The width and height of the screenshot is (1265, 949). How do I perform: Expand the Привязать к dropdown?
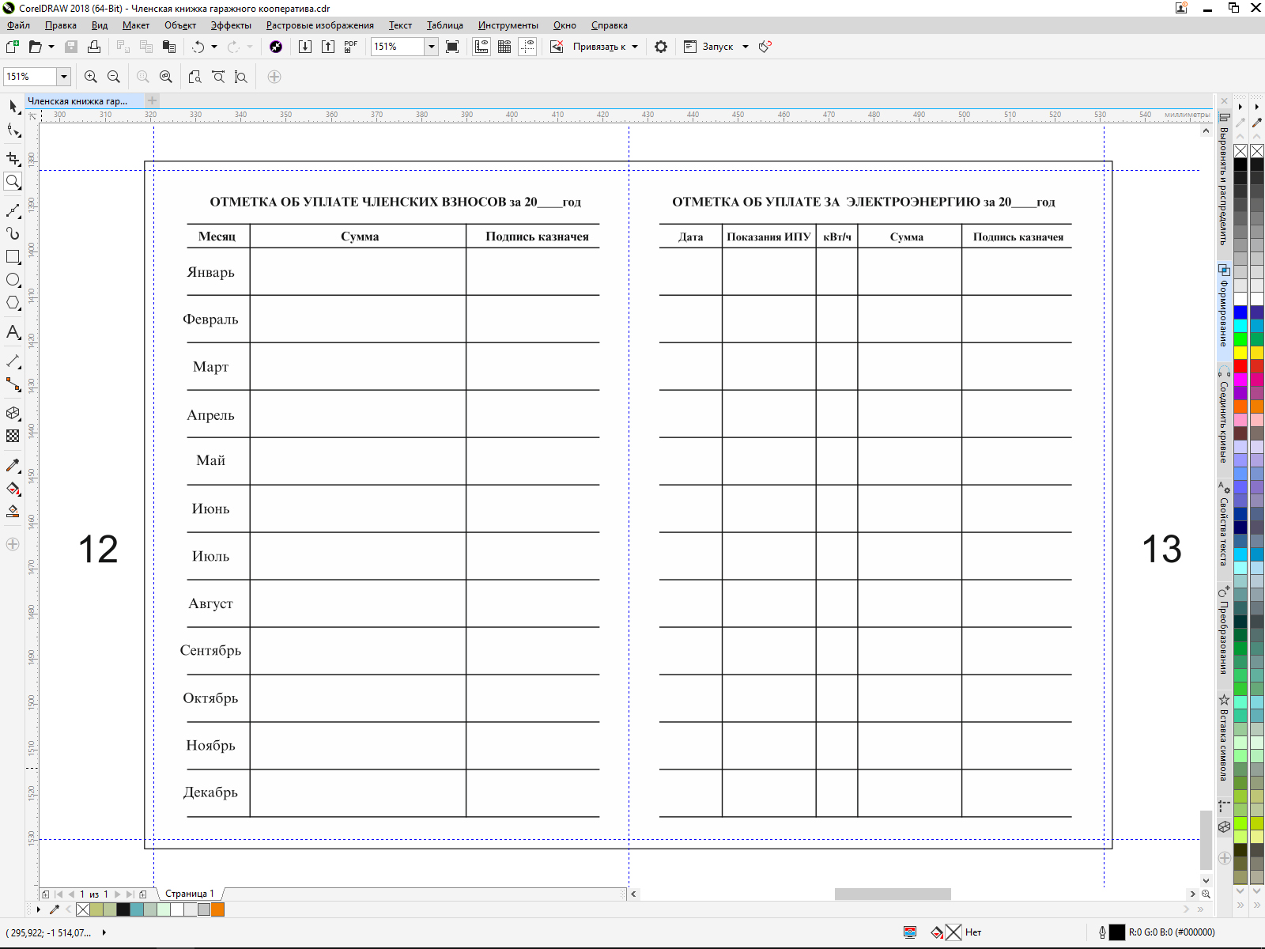tap(635, 47)
